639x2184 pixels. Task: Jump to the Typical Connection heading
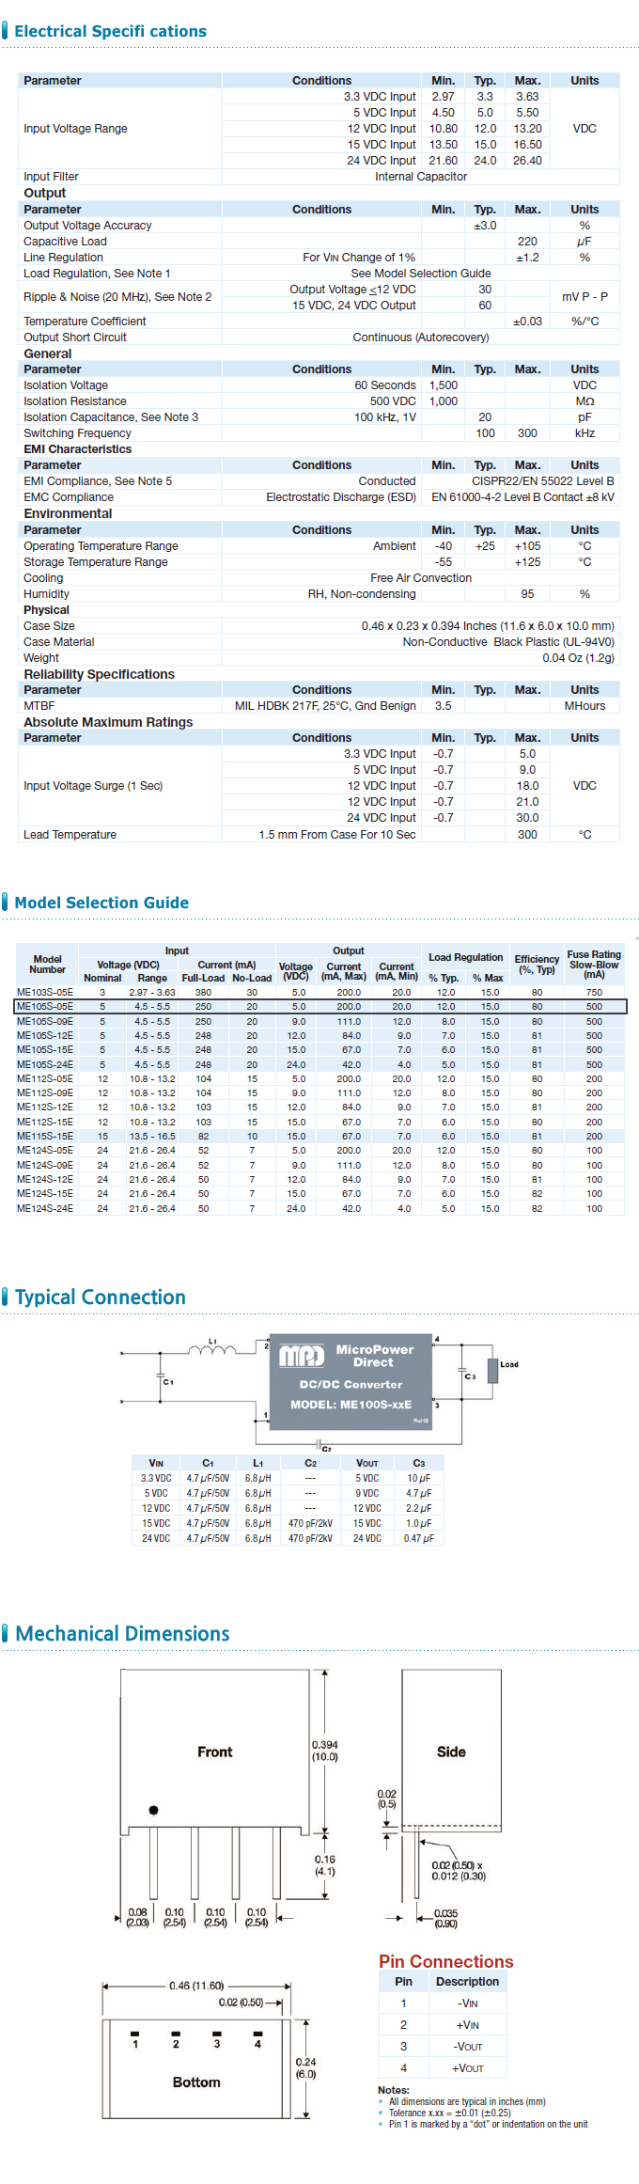click(x=100, y=1297)
